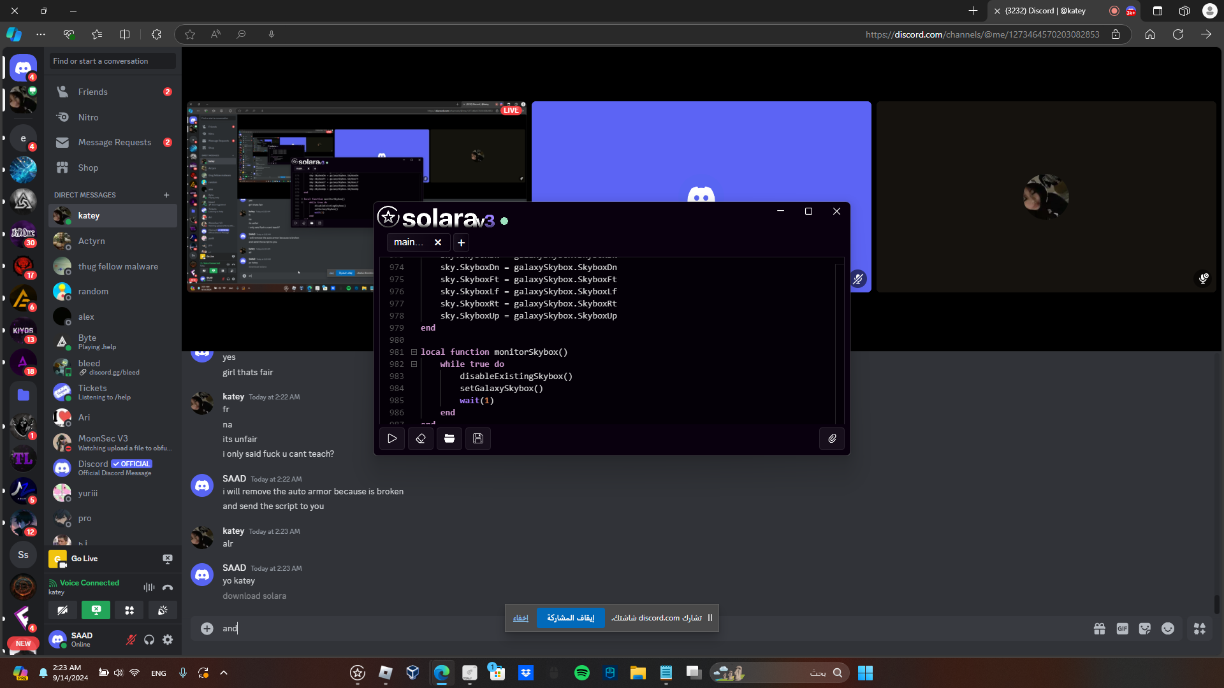Save the current script in Solara
This screenshot has width=1224, height=688.
pyautogui.click(x=478, y=438)
